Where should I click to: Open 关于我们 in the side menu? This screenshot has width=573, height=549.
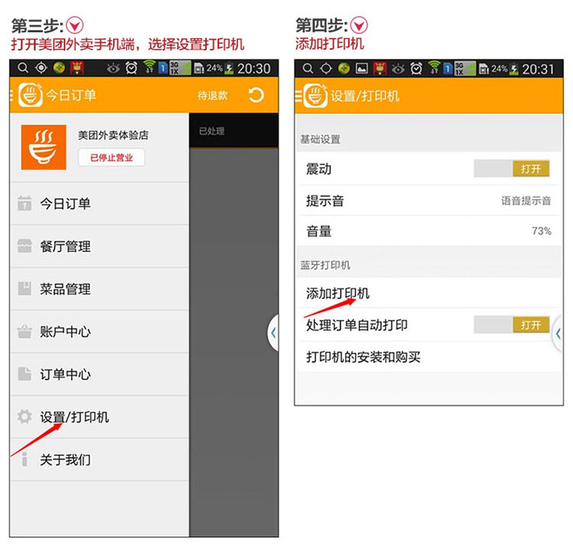click(x=99, y=460)
